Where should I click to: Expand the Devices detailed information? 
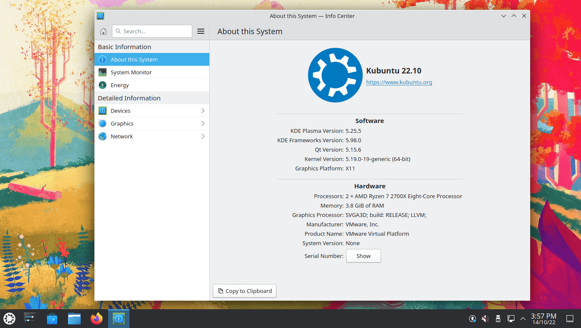click(x=204, y=110)
